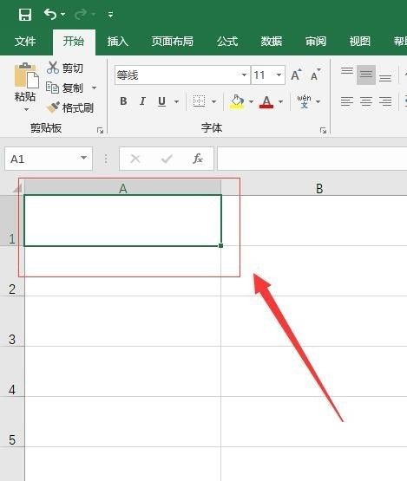Toggle middle vertical alignment
Screen dimensions: 407x481
pyautogui.click(x=366, y=75)
